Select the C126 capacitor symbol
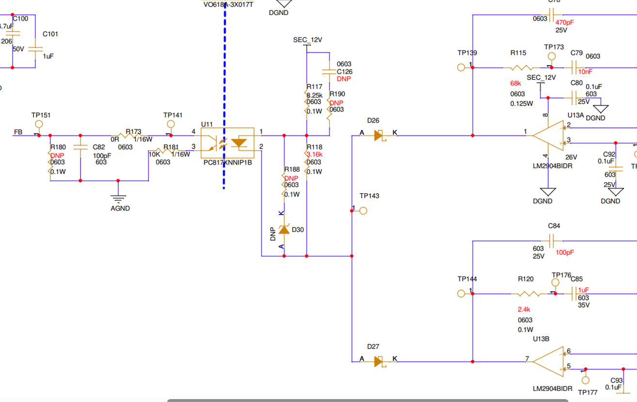637x402 pixels. point(329,71)
